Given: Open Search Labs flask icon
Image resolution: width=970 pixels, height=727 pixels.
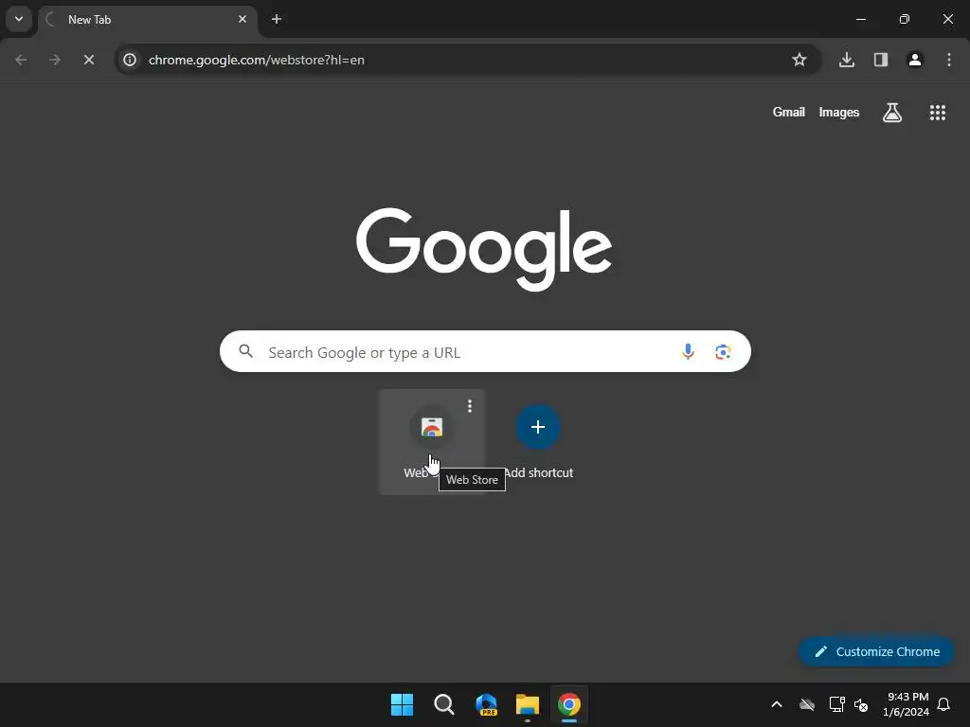Looking at the screenshot, I should 892,113.
